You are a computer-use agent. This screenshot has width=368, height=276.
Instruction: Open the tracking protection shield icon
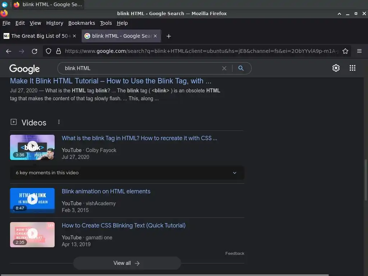(49, 51)
